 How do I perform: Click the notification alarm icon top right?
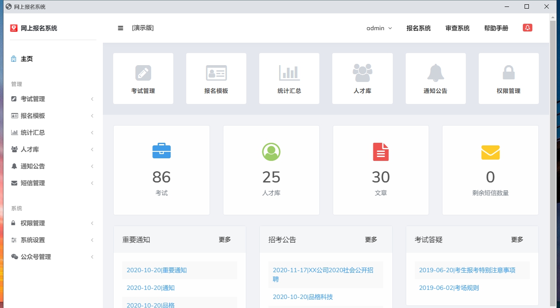[x=527, y=27]
